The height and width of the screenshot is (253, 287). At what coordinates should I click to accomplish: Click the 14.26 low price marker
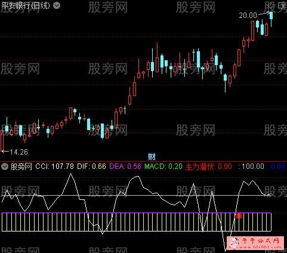point(18,152)
